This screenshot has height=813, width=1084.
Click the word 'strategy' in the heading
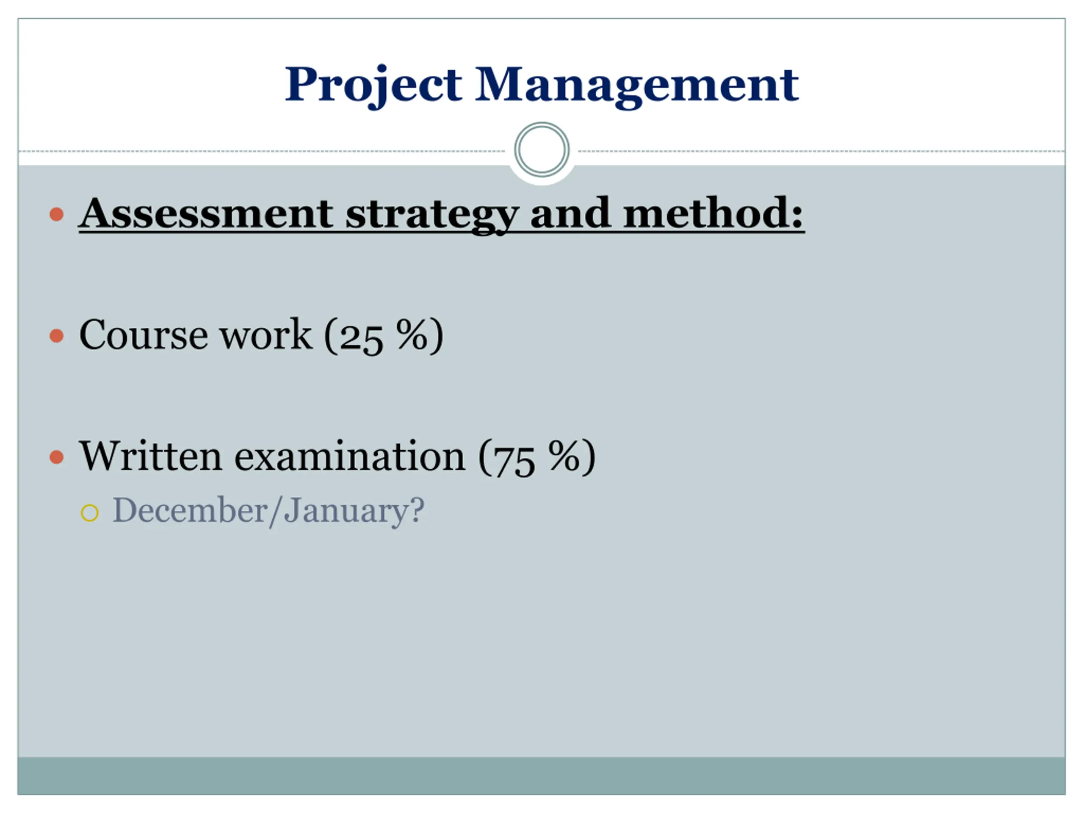432,216
